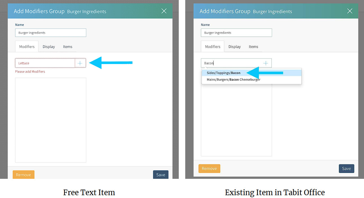Image resolution: width=364 pixels, height=198 pixels.
Task: Click the modifier field containing Lettuce
Action: pos(45,63)
